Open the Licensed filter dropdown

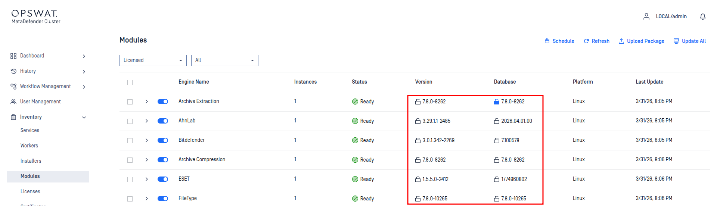point(153,60)
